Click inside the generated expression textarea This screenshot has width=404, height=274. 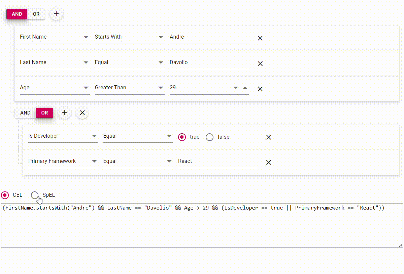(x=202, y=225)
